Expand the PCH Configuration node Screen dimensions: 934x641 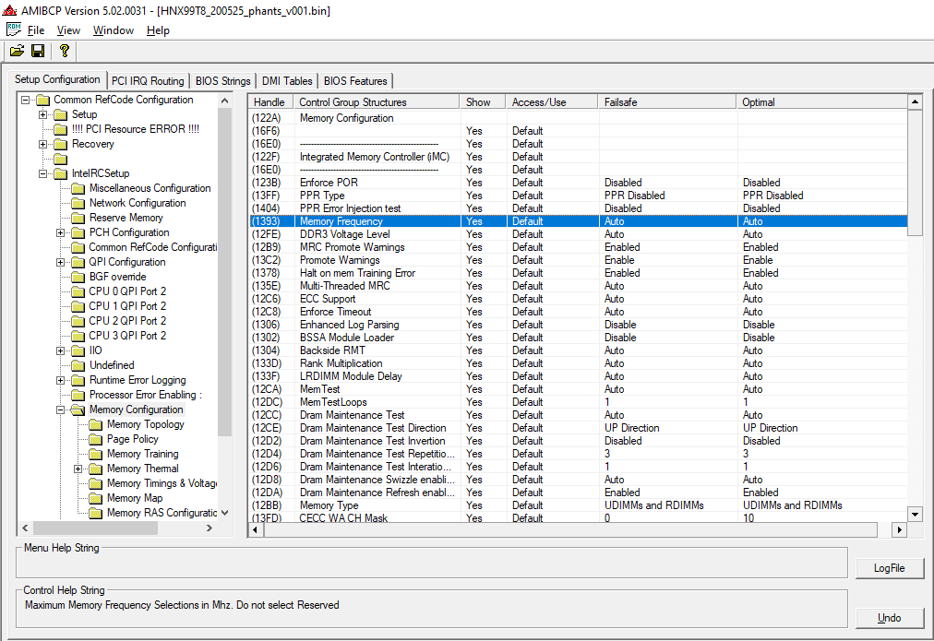pyautogui.click(x=60, y=232)
